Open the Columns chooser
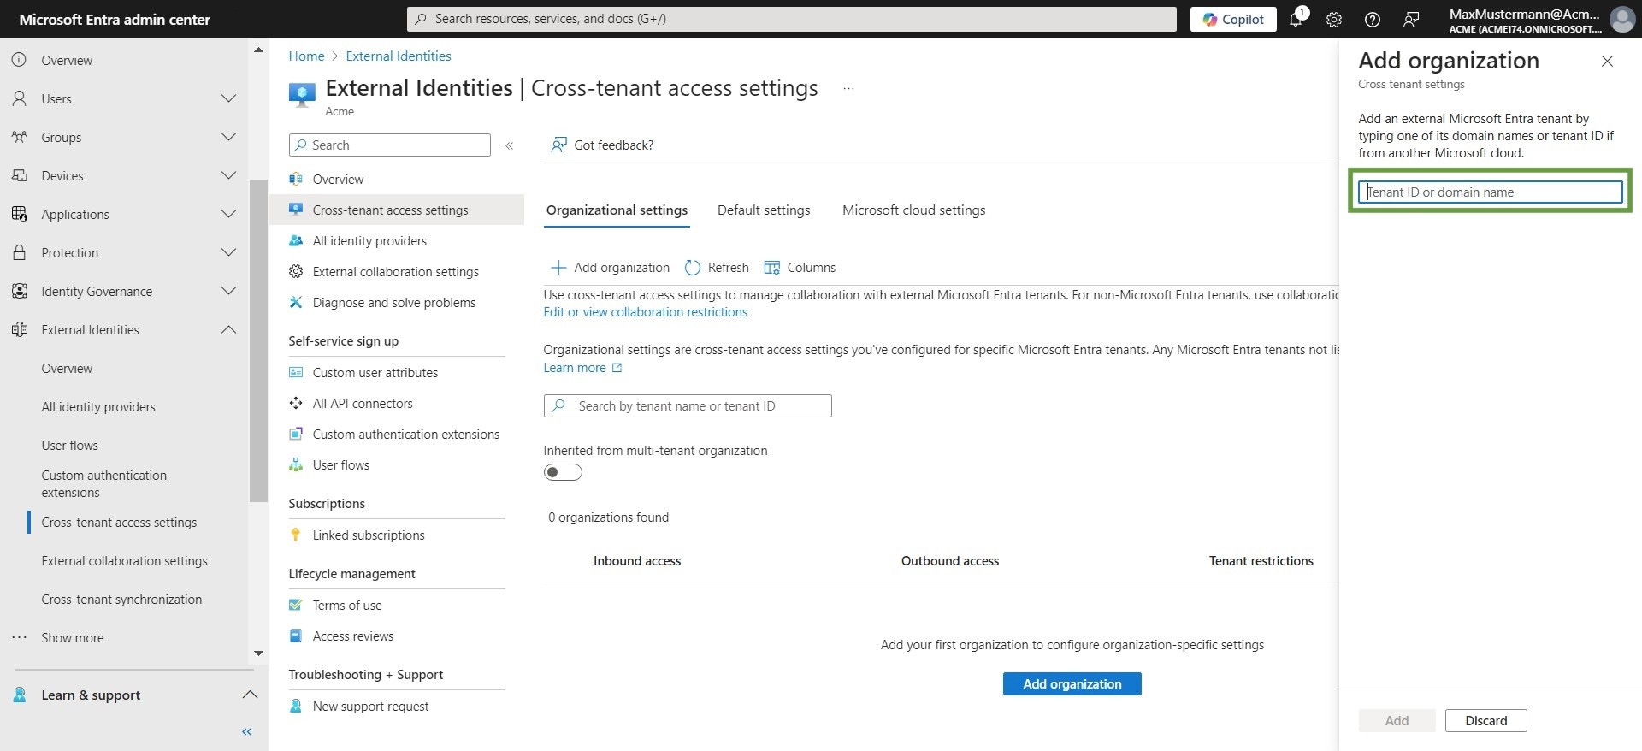This screenshot has width=1642, height=751. (x=800, y=267)
